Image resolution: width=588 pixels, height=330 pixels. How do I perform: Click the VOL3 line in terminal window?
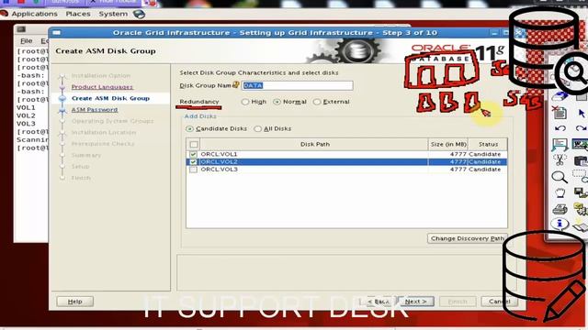click(26, 124)
